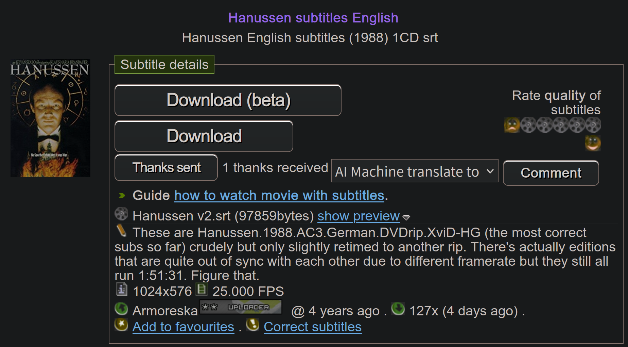Expand the show preview link
The height and width of the screenshot is (347, 628).
click(358, 216)
